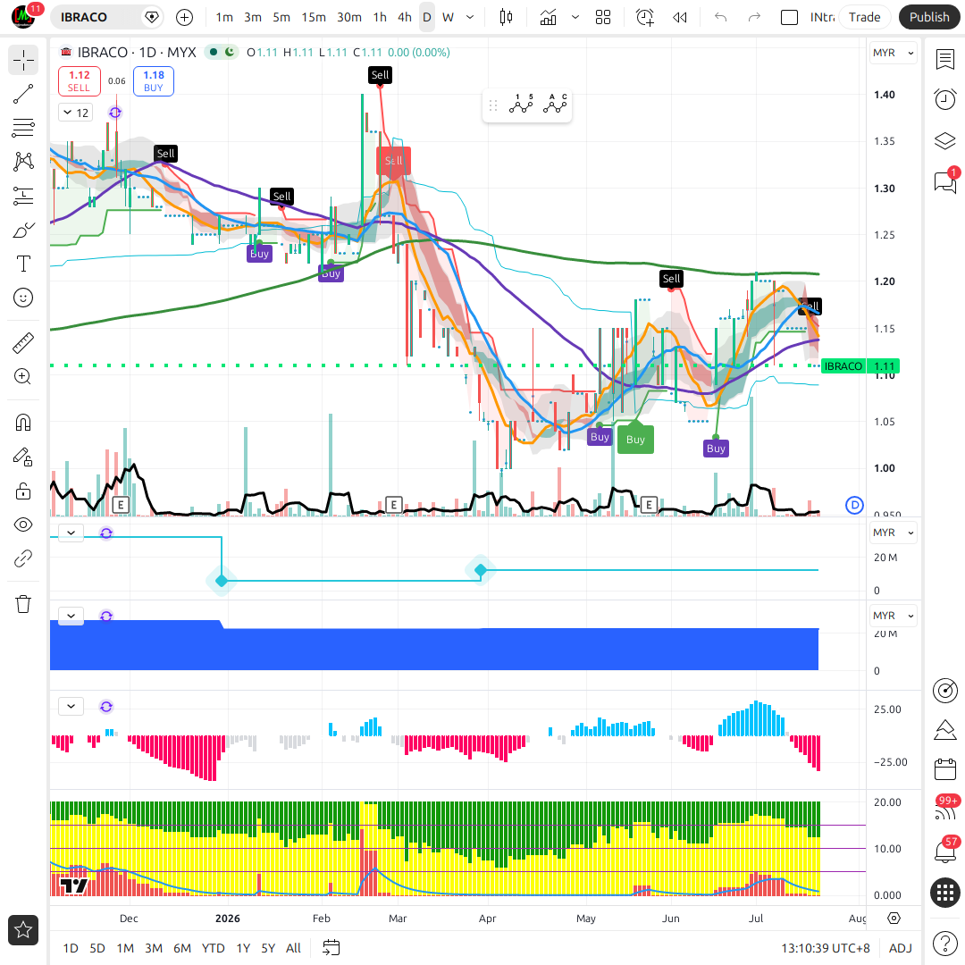Hide all drawings with eye icon

(x=23, y=525)
